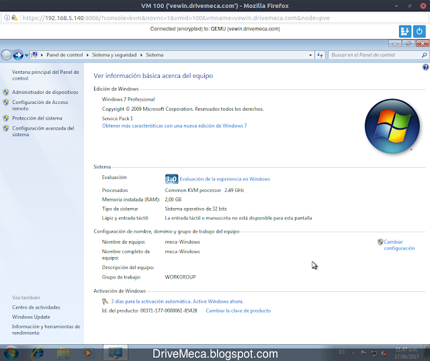Viewport: 430px width, 361px height.
Task: Open Obtener más características link
Action: point(175,125)
